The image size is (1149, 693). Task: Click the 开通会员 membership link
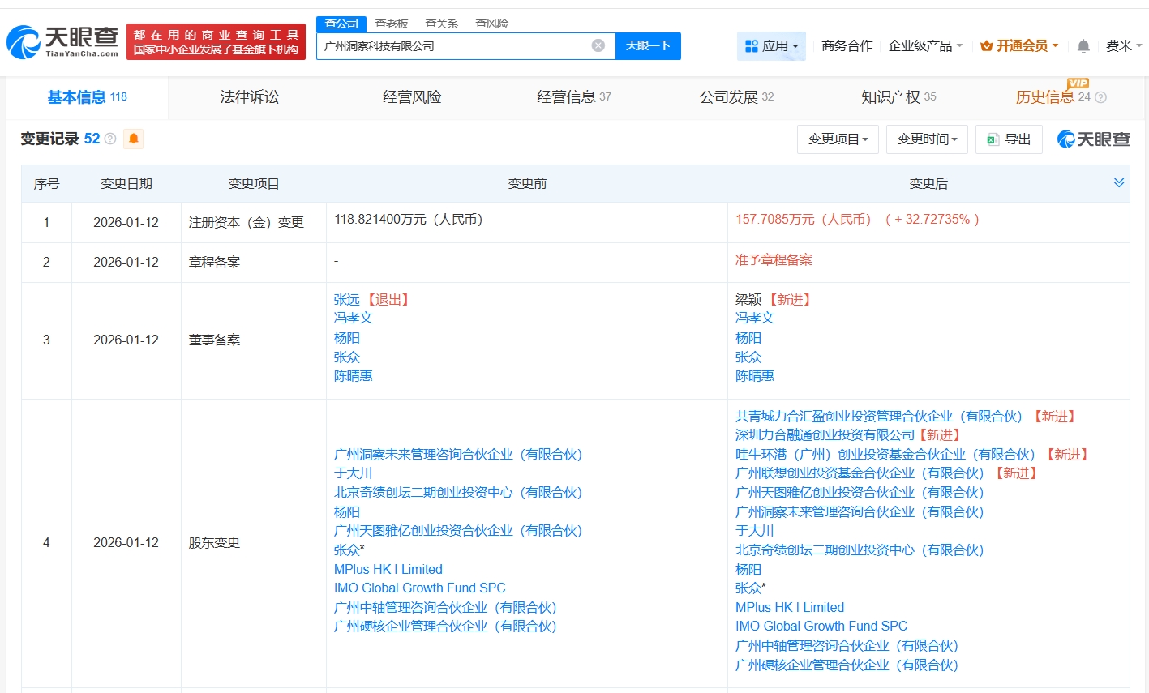(x=1019, y=46)
